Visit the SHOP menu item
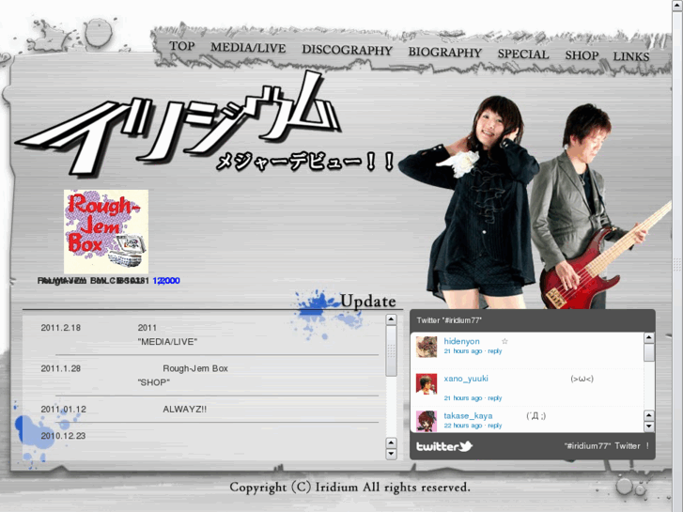683x512 pixels. [x=582, y=55]
